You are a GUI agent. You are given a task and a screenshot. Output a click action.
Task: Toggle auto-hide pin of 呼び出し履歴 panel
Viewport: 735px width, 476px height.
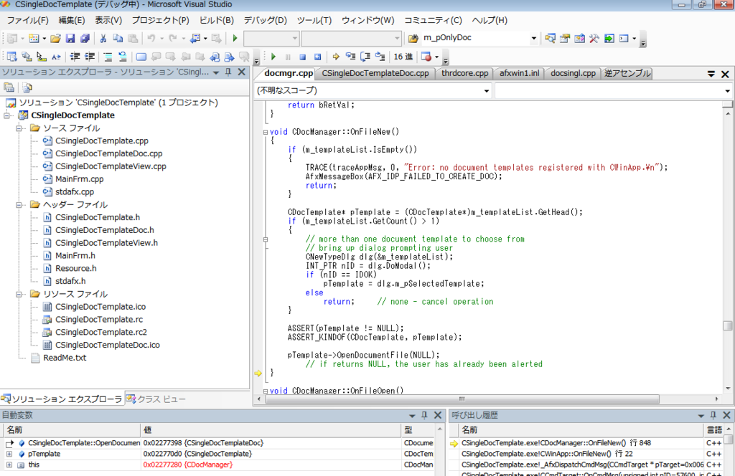(x=713, y=415)
